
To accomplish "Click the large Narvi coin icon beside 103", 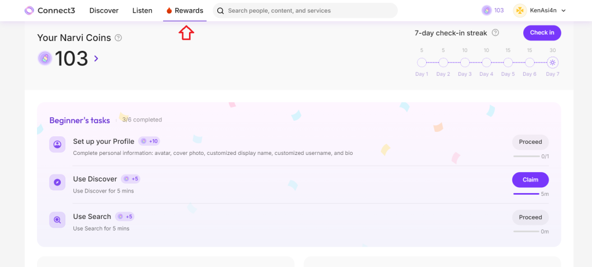I will [45, 58].
